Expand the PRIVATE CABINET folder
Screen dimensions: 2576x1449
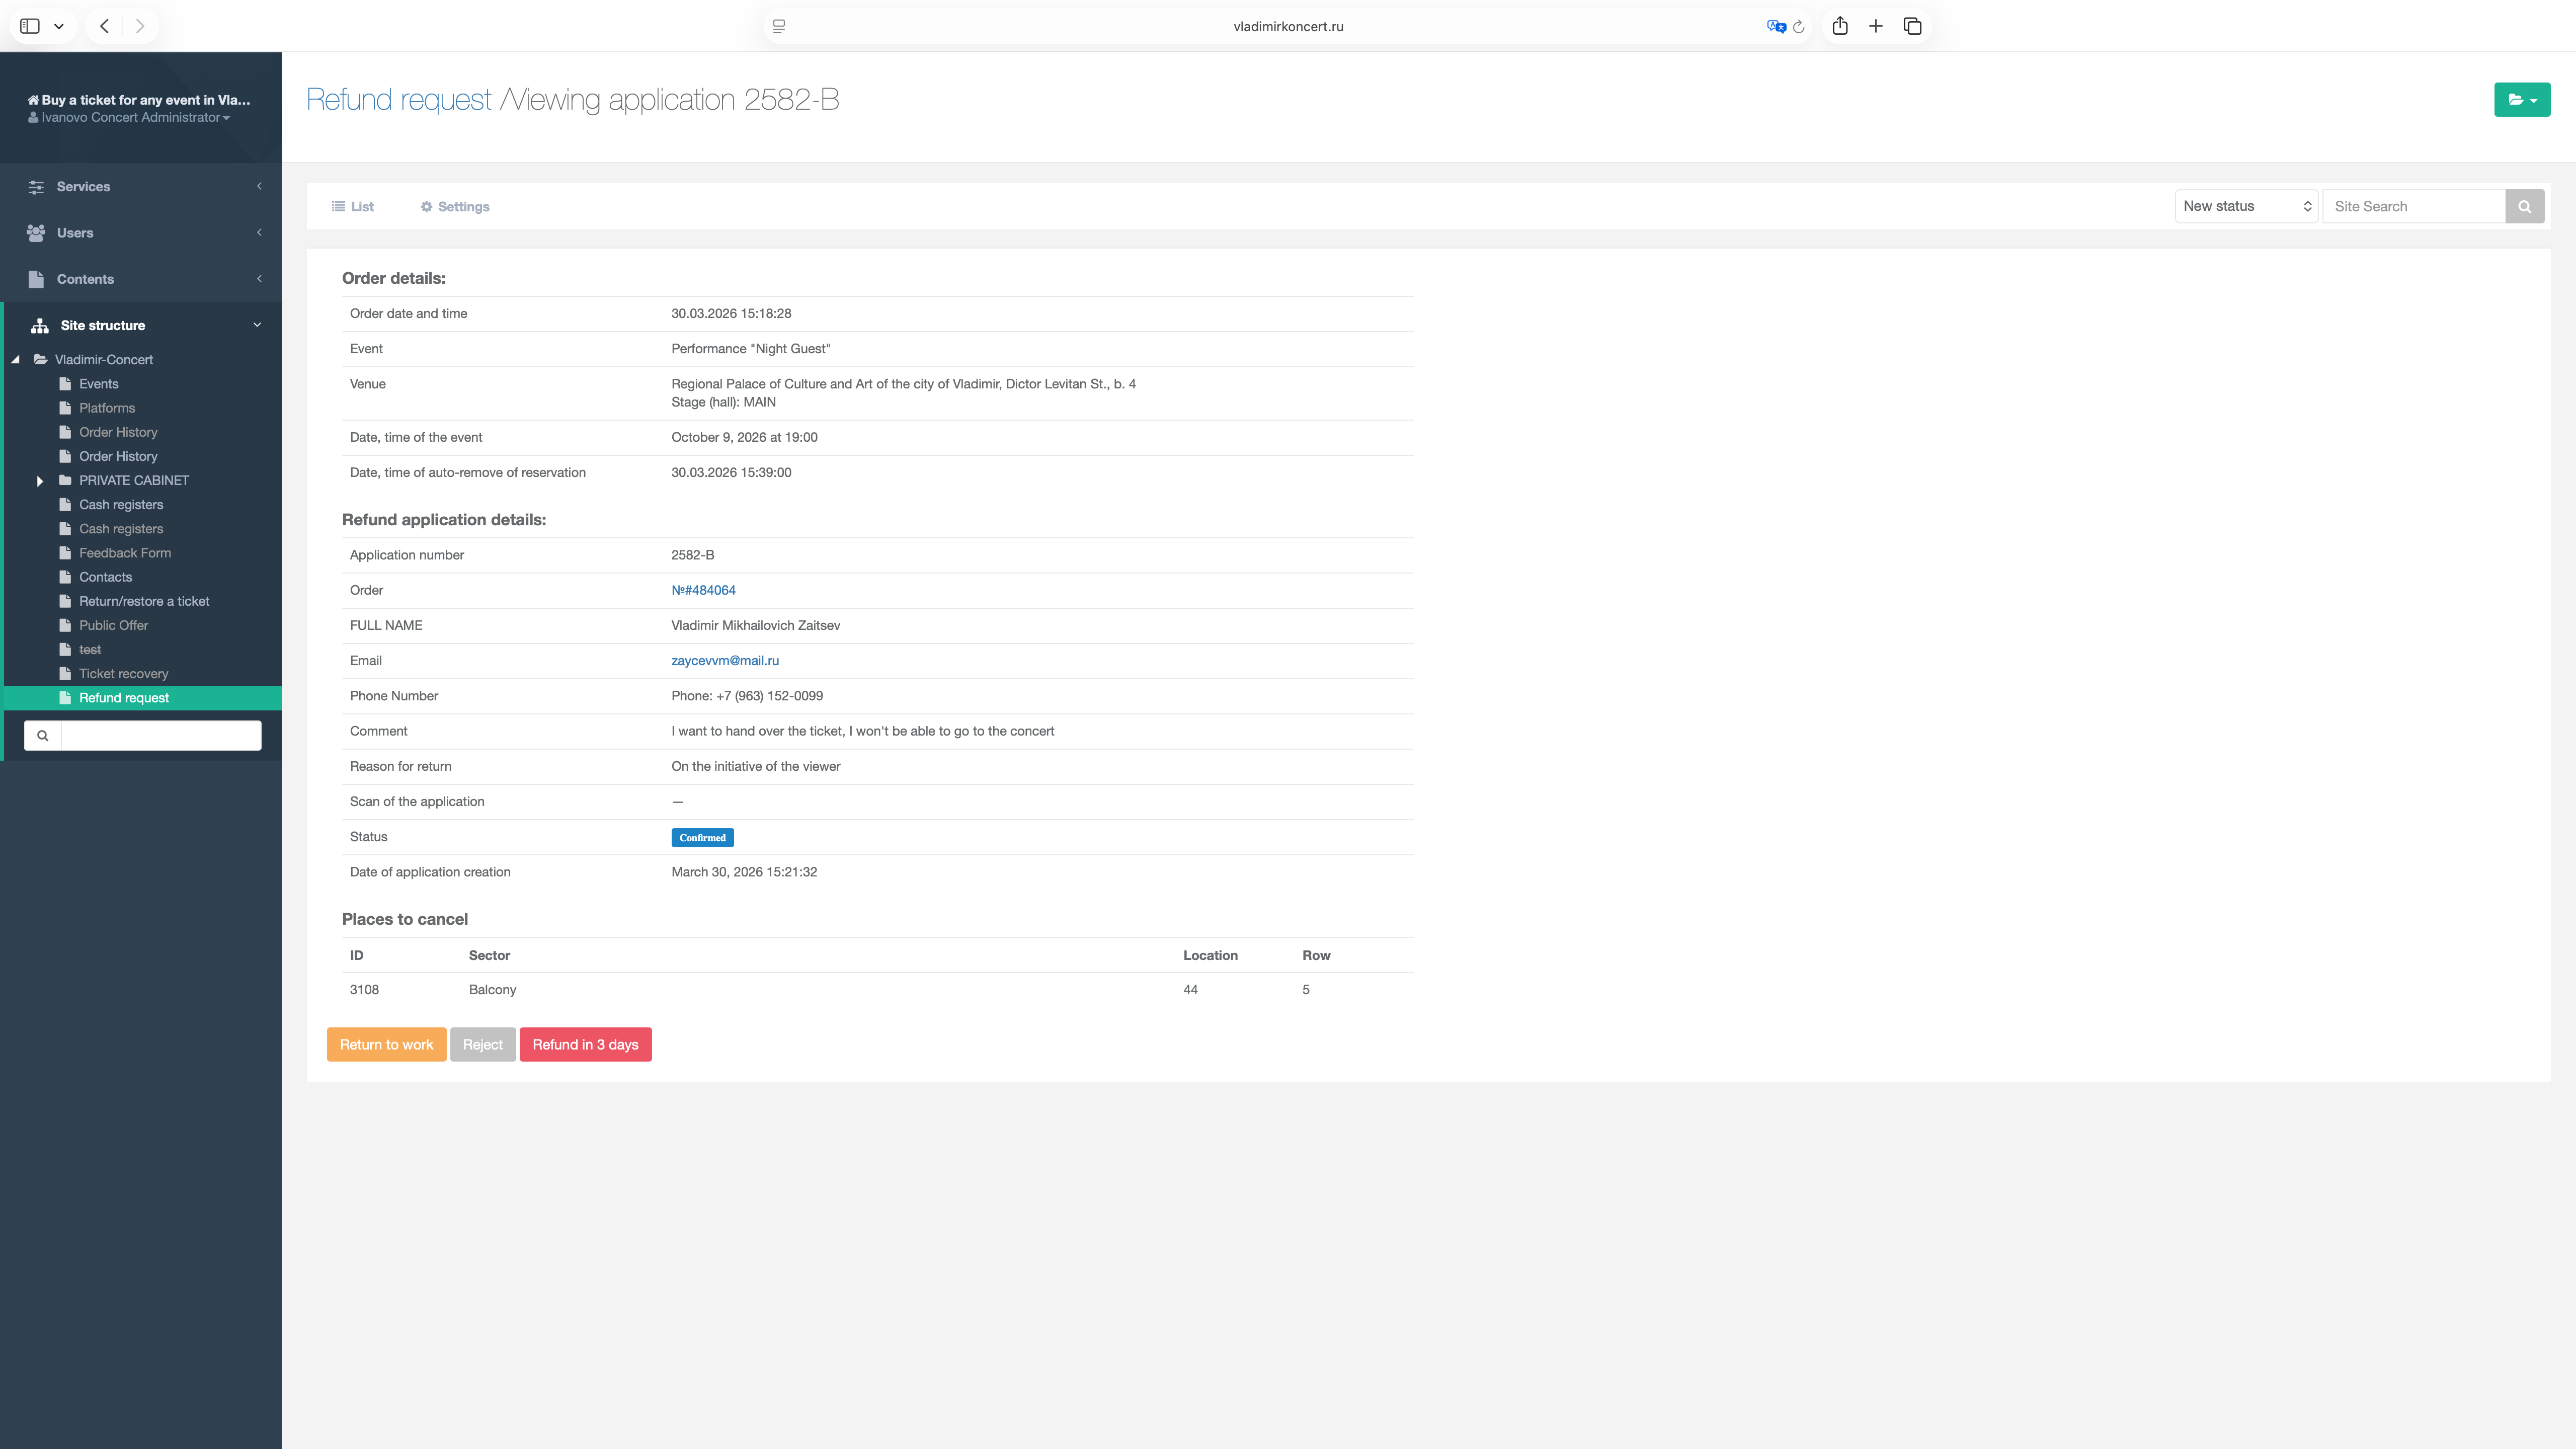point(40,481)
